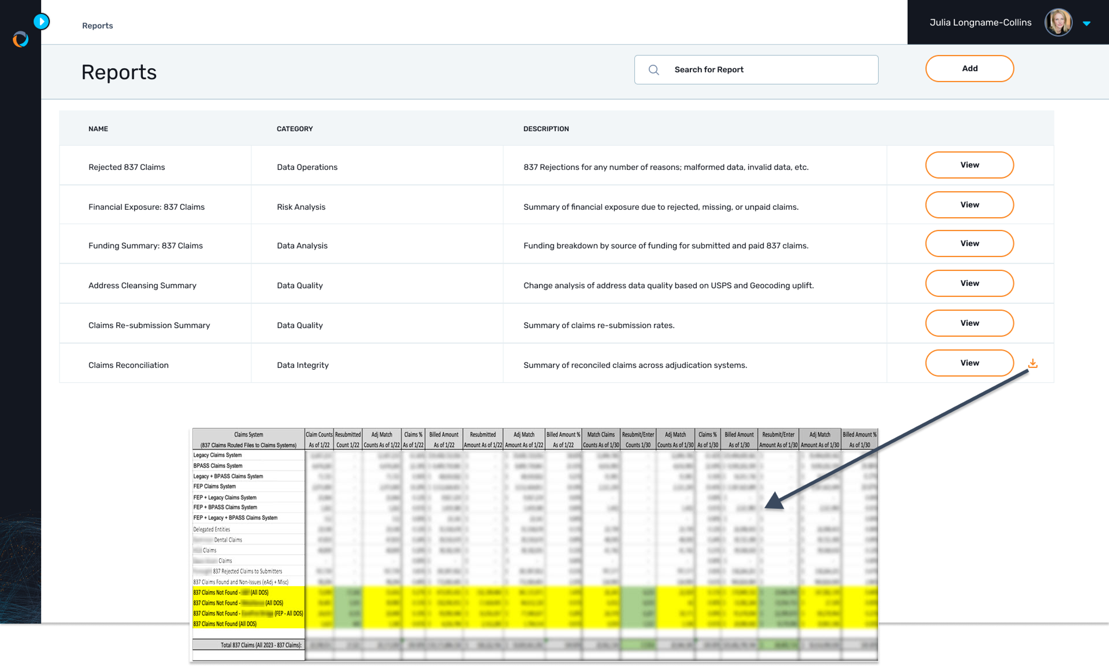
Task: Click the orange-blue app logo icon
Action: pos(20,40)
